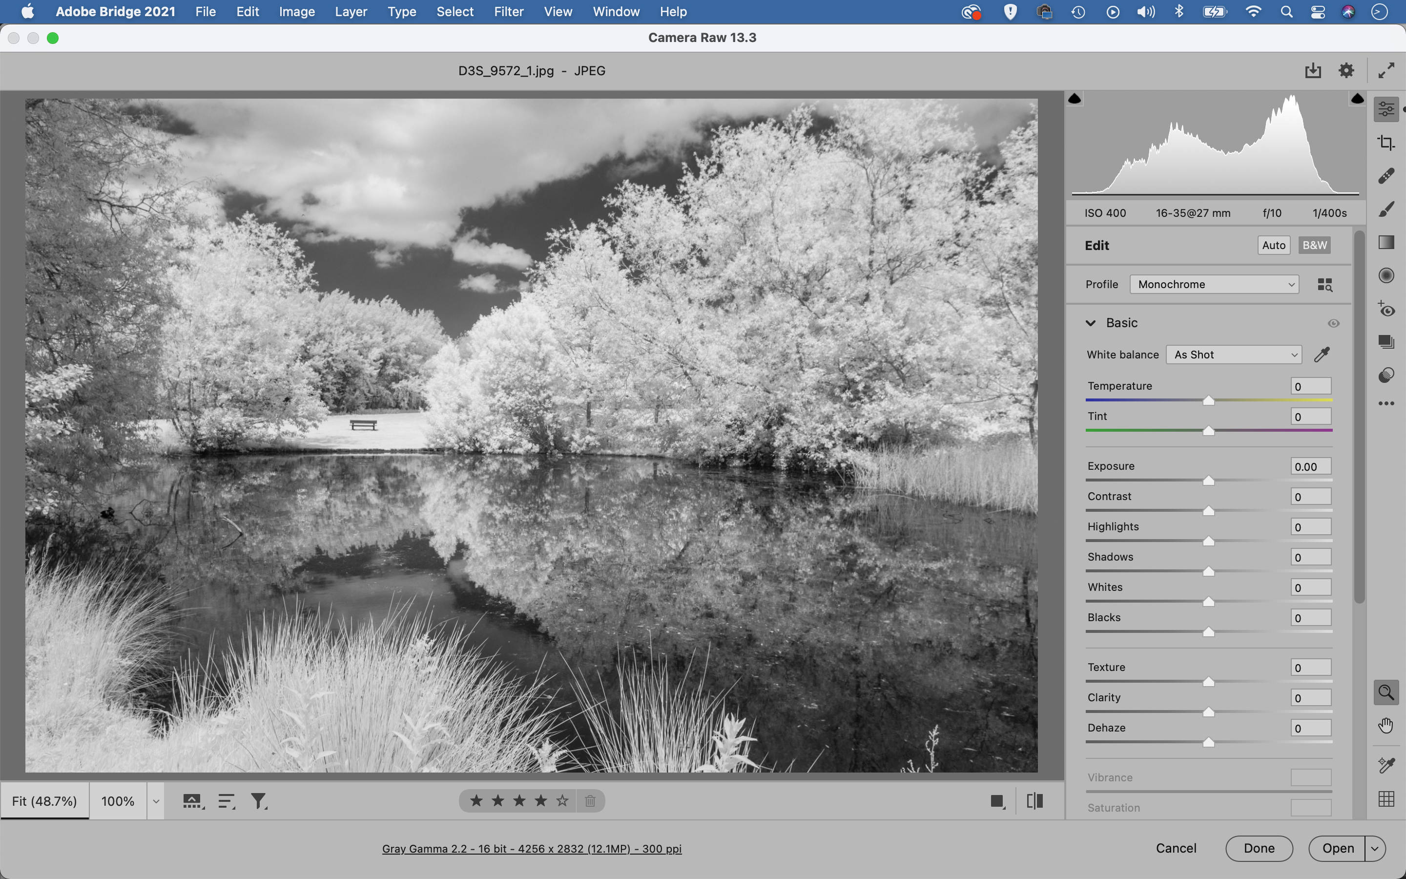Open the File menu

(x=206, y=12)
